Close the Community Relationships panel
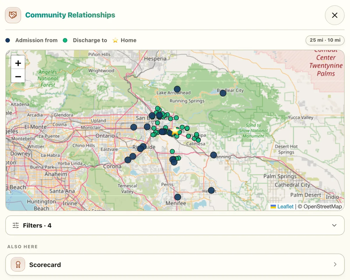The height and width of the screenshot is (280, 350). click(335, 15)
